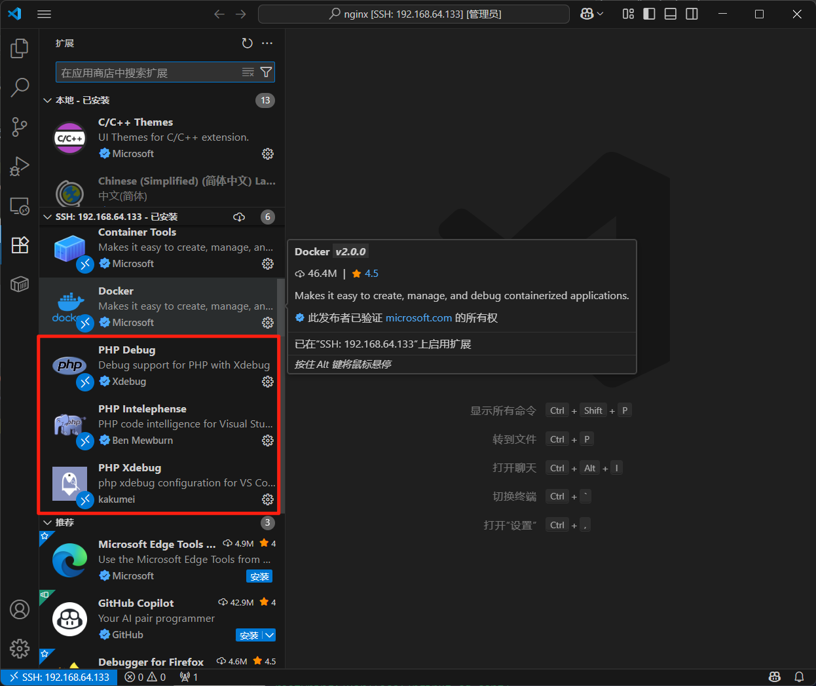The image size is (816, 686).
Task: Open the Containers view in activity bar
Action: [x=20, y=284]
